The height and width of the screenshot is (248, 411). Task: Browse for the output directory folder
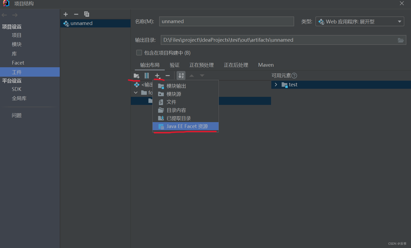[401, 40]
